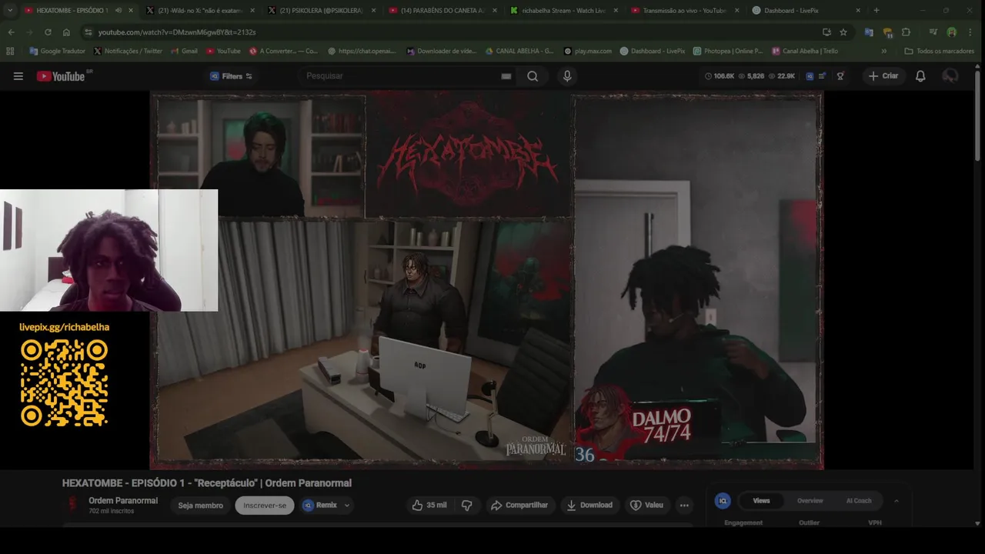Dislike the video with thumbs-down
Viewport: 985px width, 554px height.
tap(466, 505)
